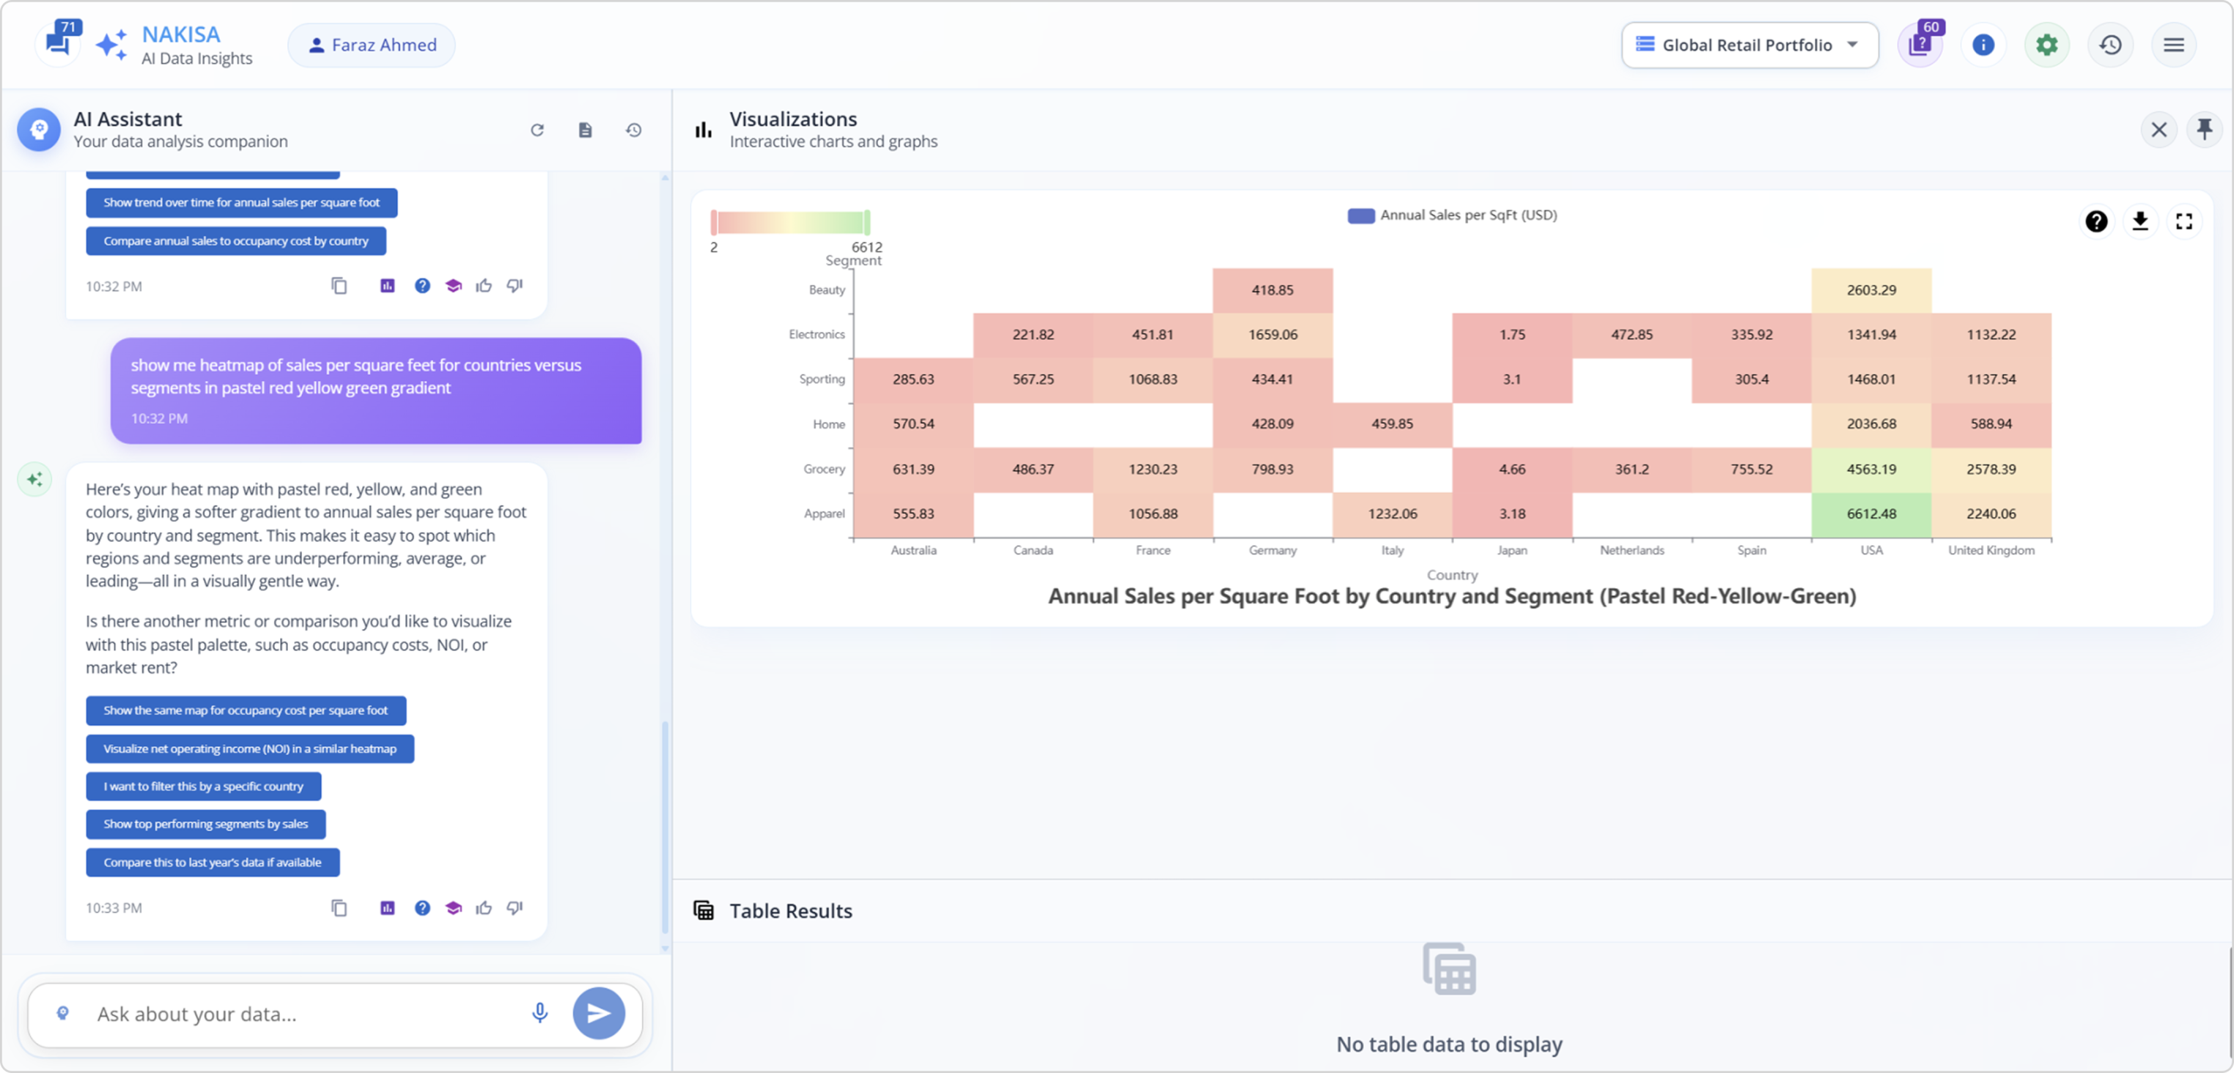This screenshot has width=2234, height=1073.
Task: Copy the 10:33 PM response
Action: [x=339, y=907]
